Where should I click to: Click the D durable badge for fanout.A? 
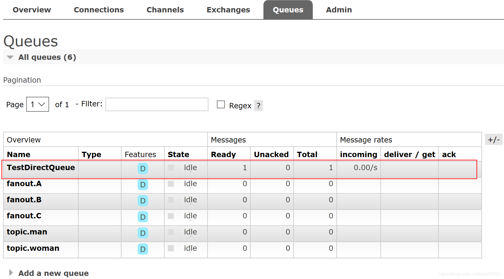(143, 185)
